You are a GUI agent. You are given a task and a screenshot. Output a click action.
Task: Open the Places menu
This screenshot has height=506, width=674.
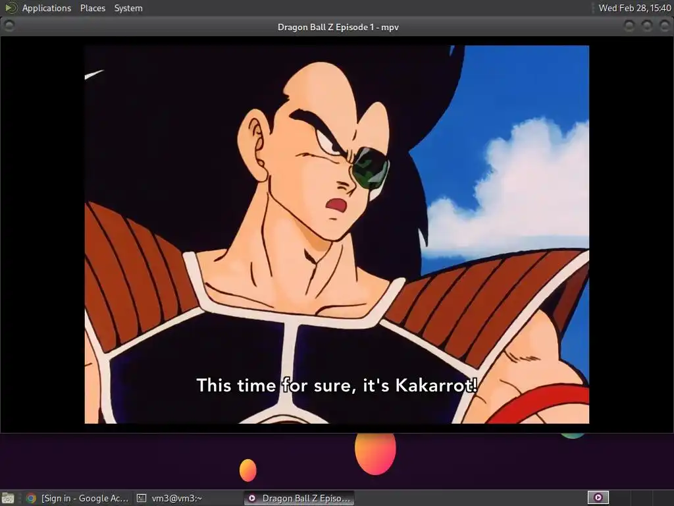click(x=92, y=8)
